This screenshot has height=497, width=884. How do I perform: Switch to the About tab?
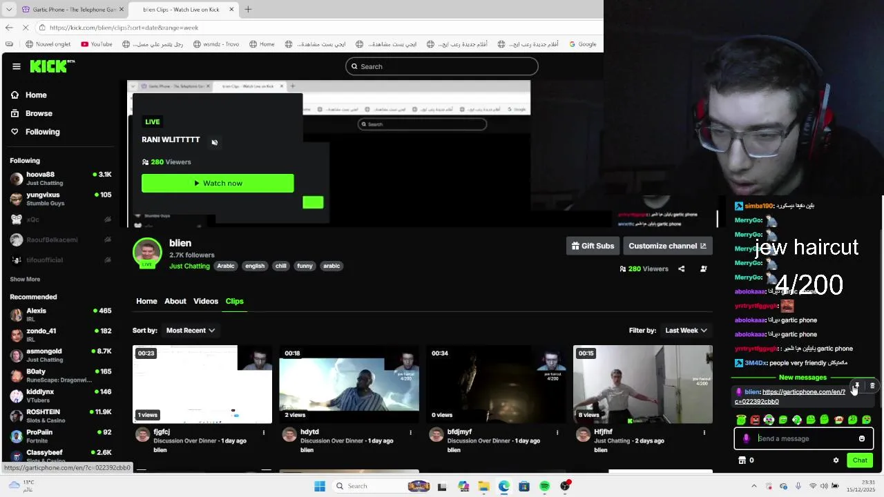pos(175,301)
